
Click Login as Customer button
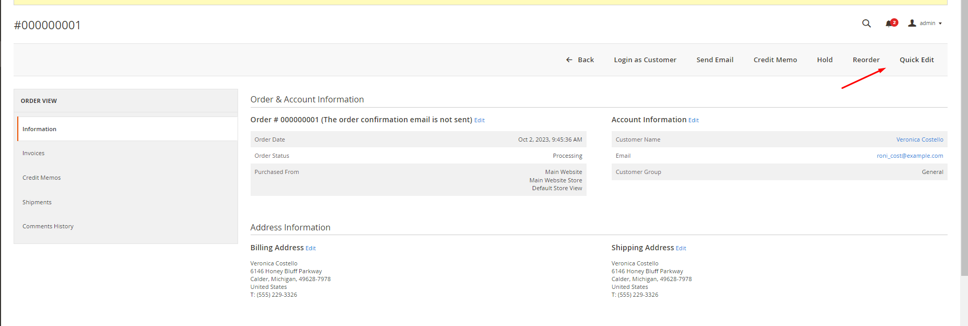click(645, 60)
